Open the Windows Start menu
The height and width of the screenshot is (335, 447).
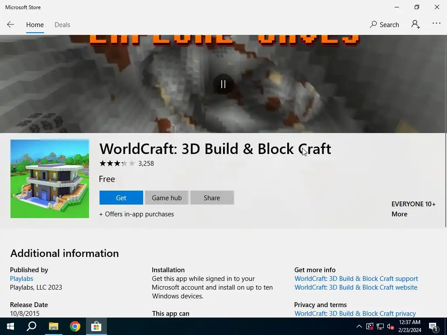pos(10,326)
